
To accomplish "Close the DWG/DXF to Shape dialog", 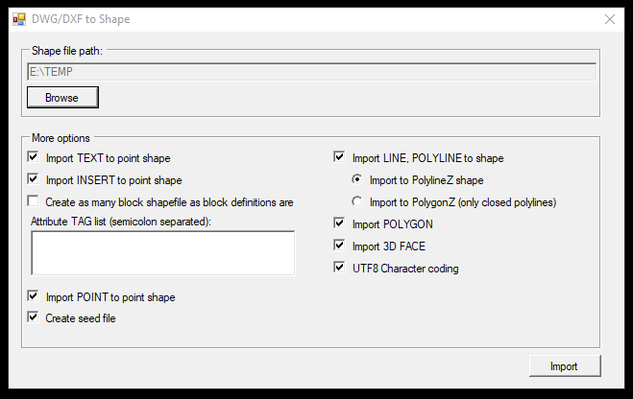I will click(x=610, y=19).
